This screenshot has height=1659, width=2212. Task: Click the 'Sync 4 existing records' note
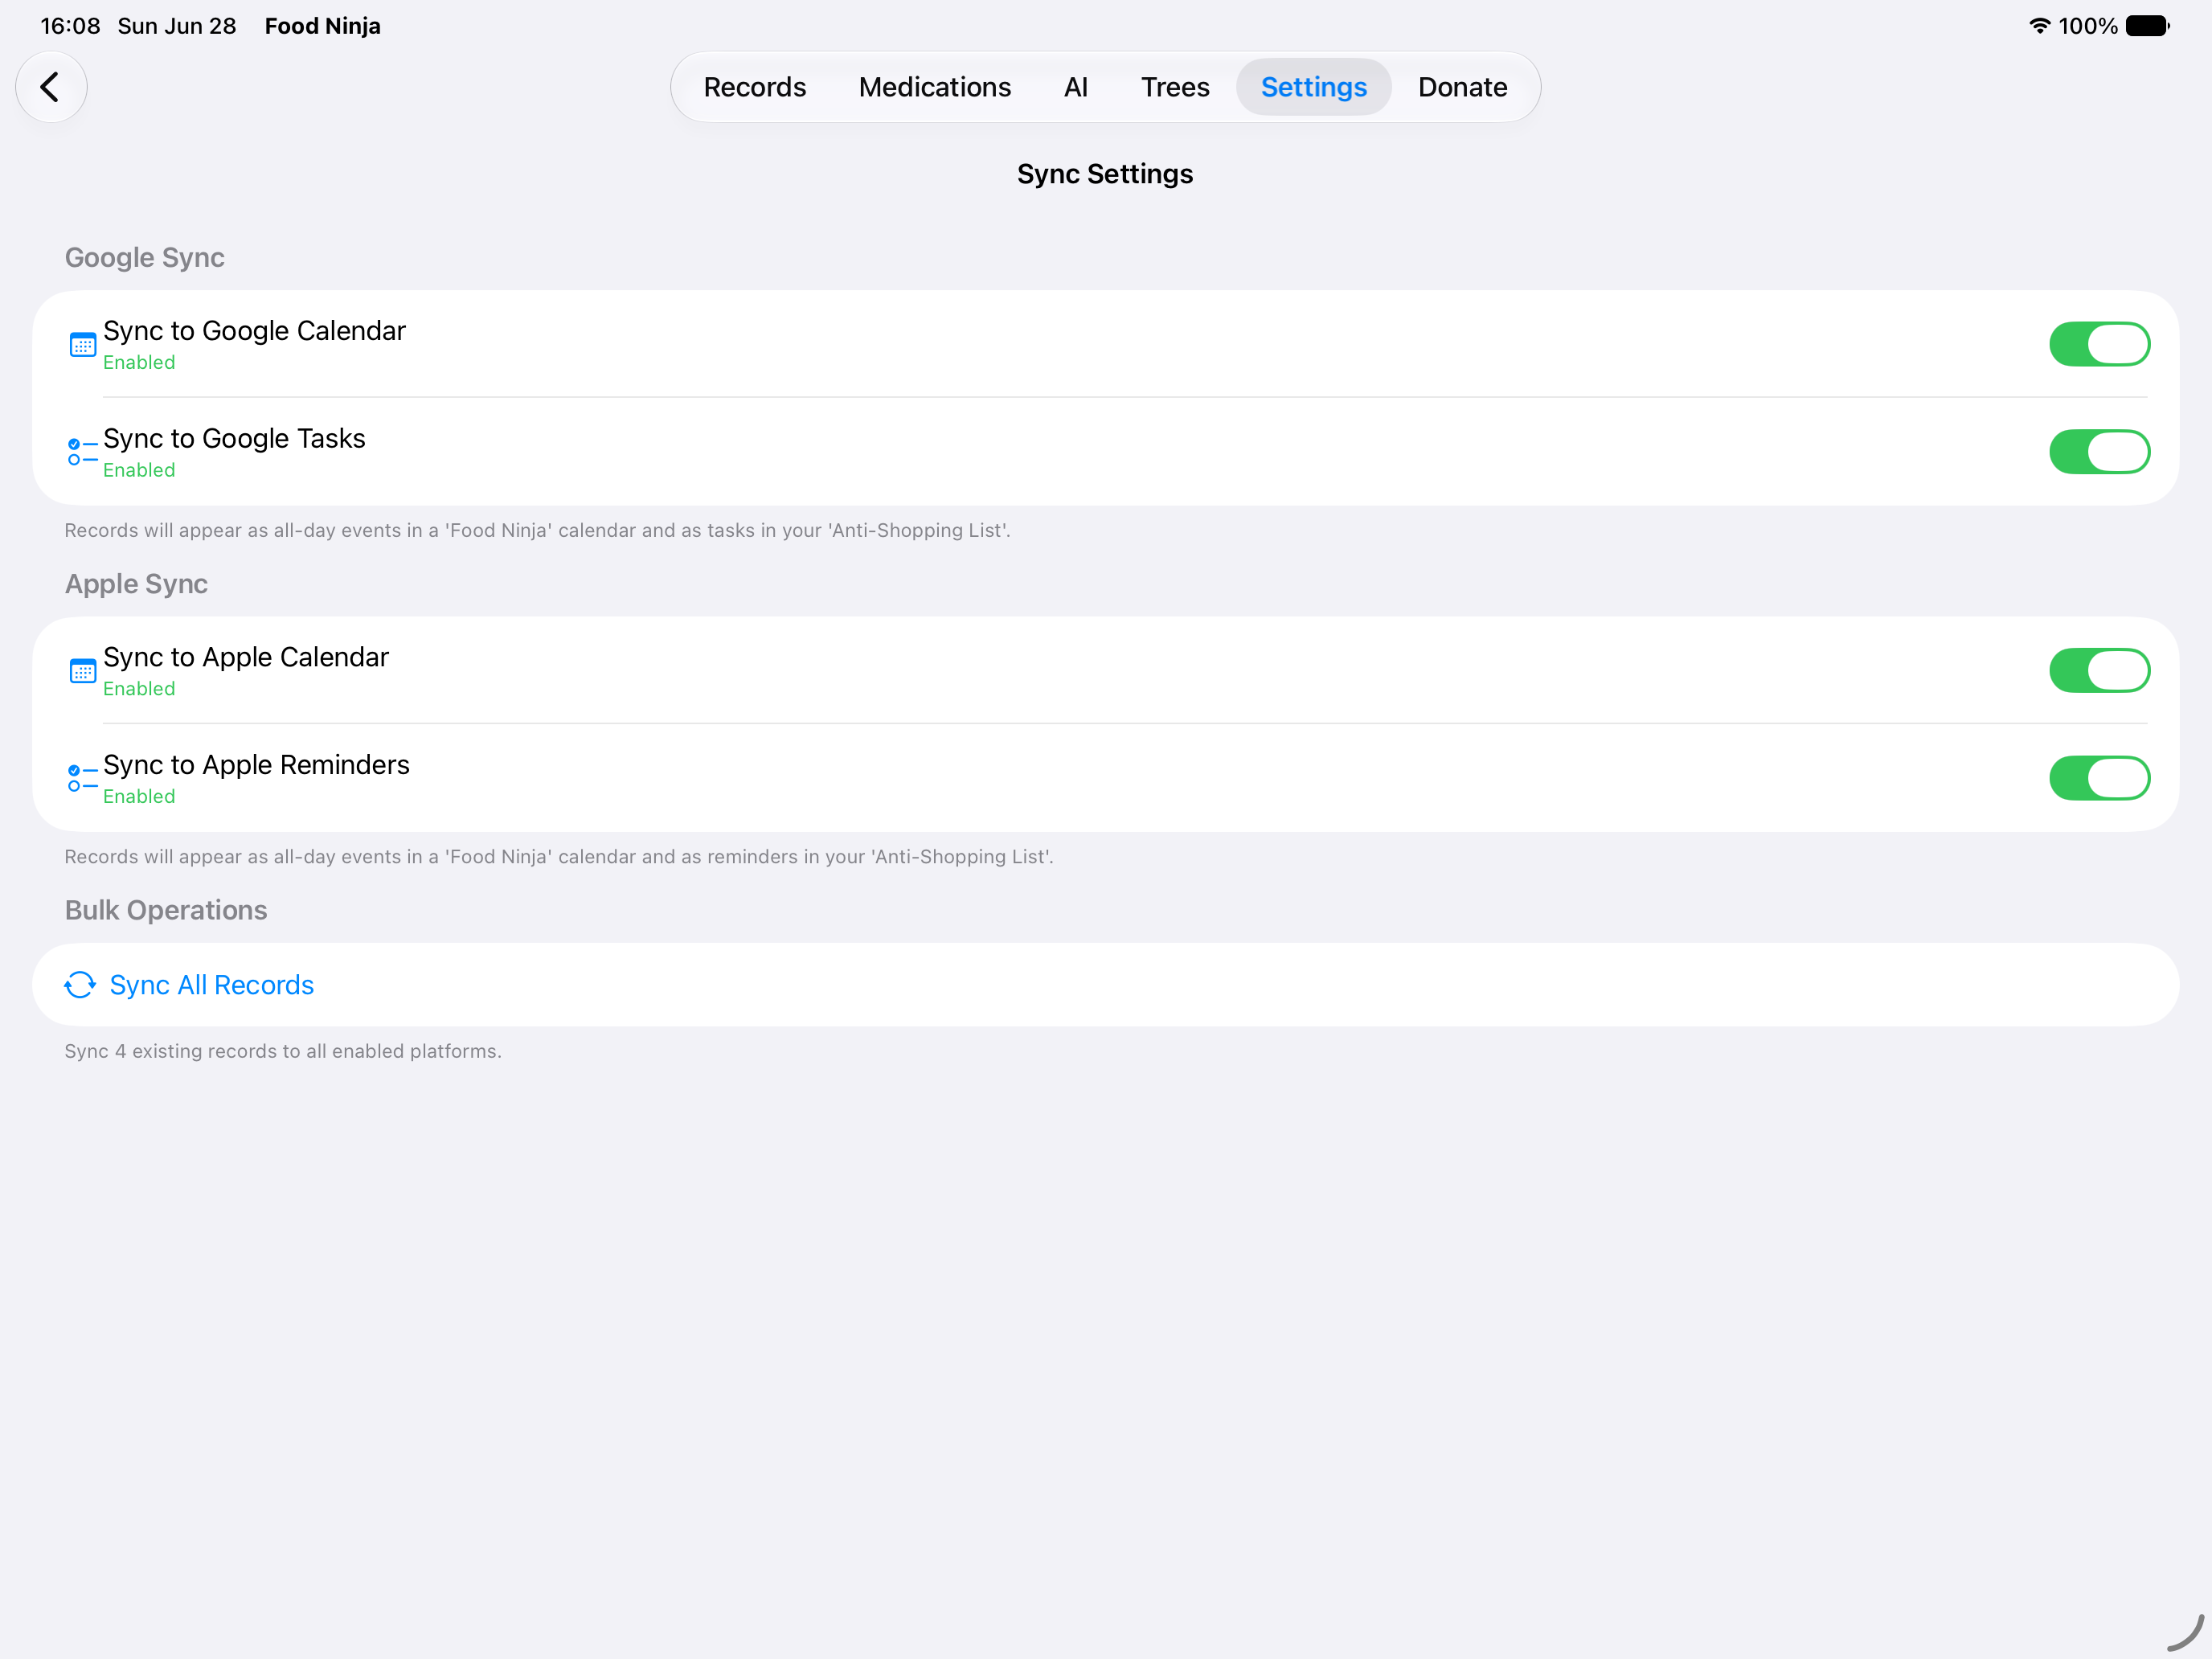click(x=283, y=1051)
